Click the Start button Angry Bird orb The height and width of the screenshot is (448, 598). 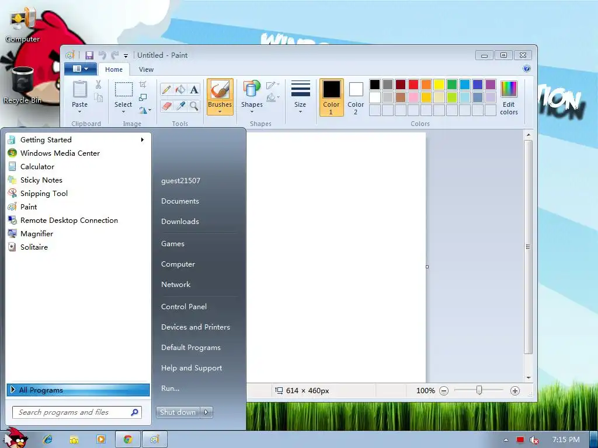pyautogui.click(x=16, y=437)
